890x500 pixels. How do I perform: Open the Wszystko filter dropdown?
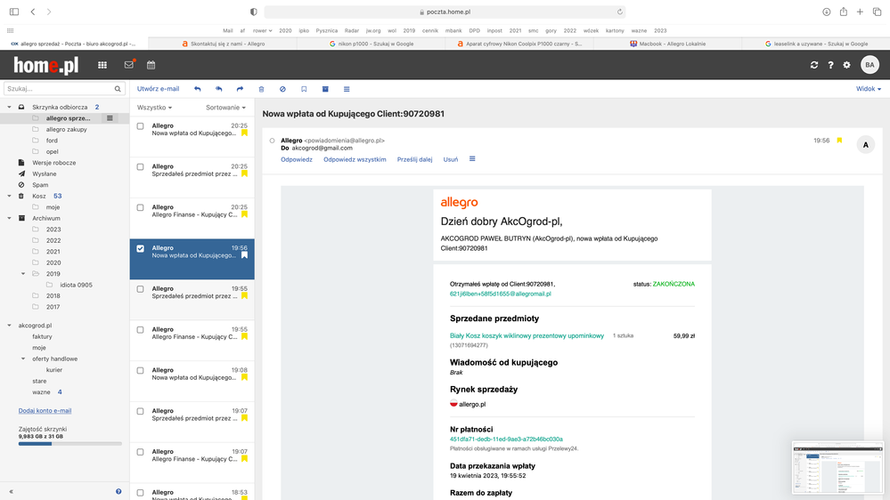(x=154, y=108)
